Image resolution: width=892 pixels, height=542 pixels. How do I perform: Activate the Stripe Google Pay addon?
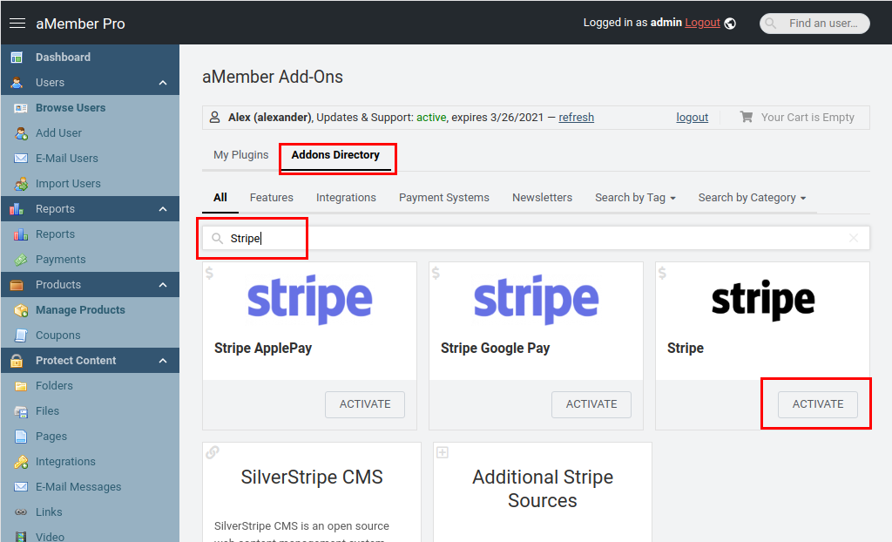591,404
